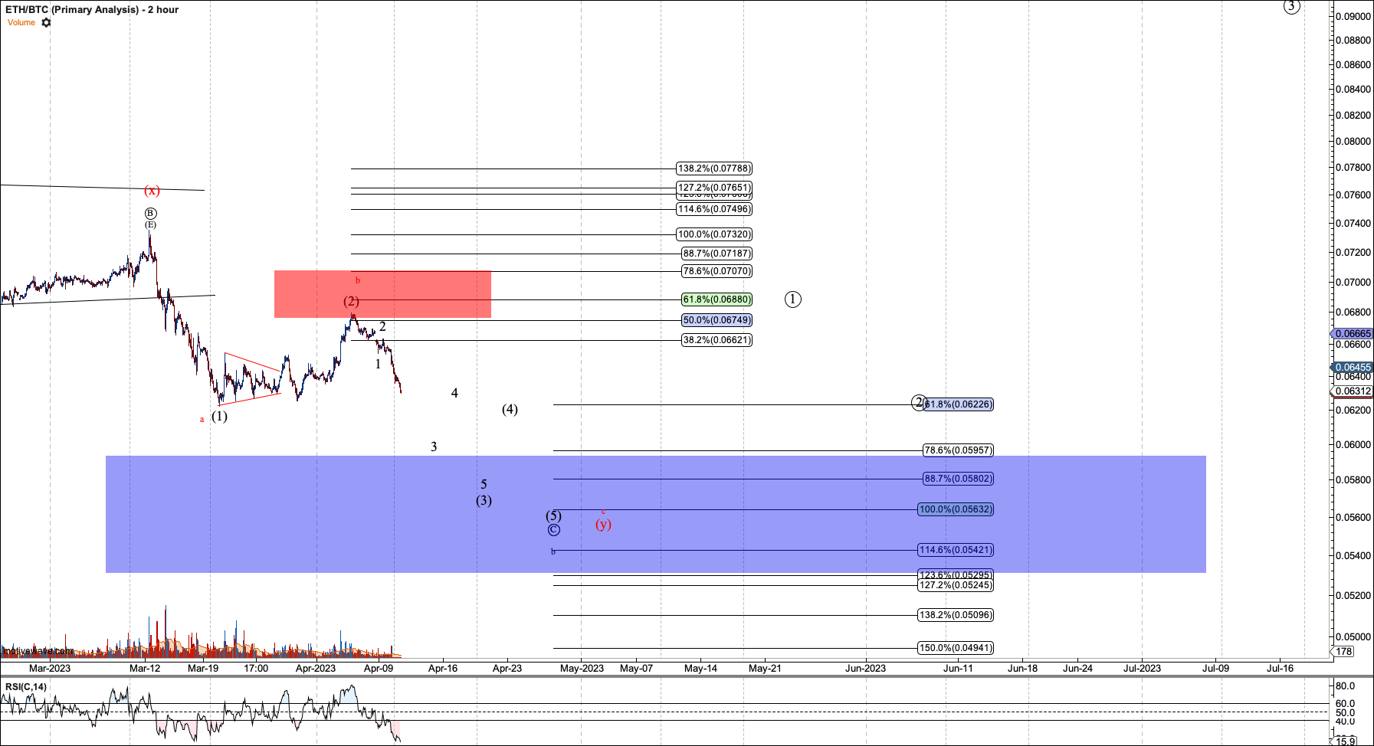Select the 138.2%(0.05096) extension label

click(x=956, y=615)
